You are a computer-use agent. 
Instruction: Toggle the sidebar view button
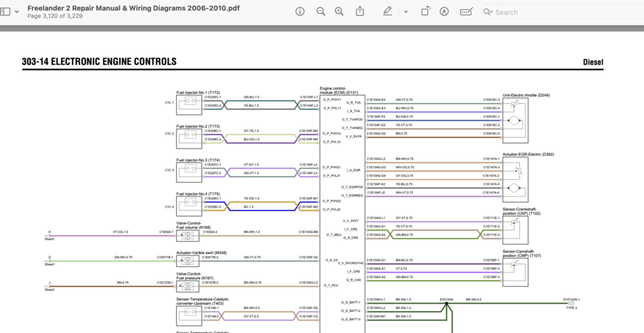pos(5,11)
